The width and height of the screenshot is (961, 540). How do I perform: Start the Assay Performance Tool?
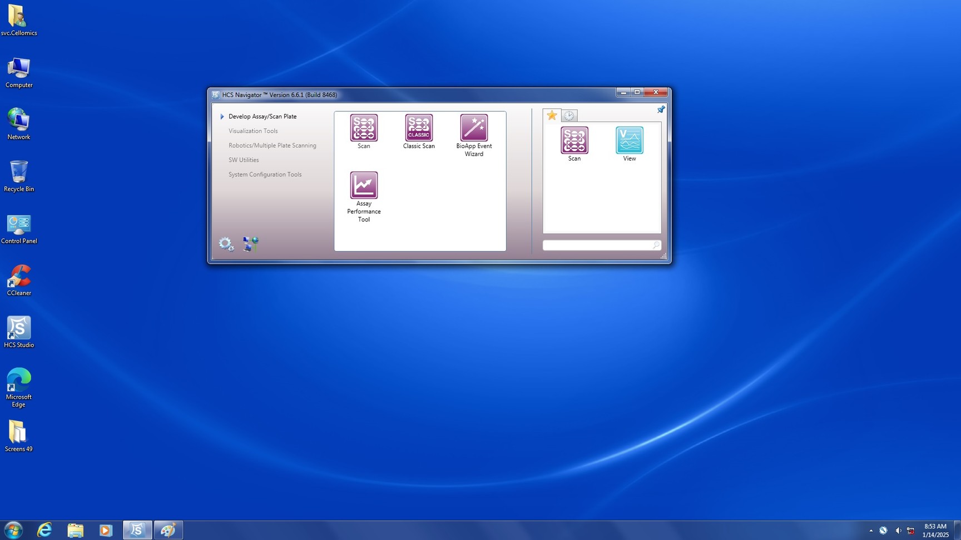364,186
